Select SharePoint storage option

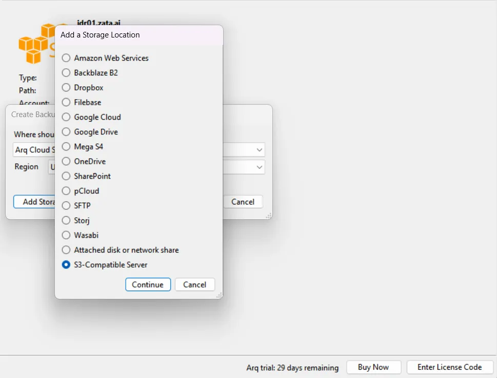click(66, 176)
